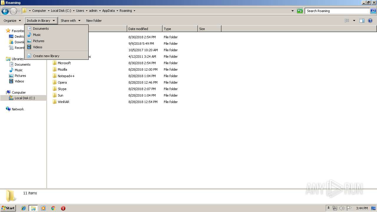Click the 3:44 PM taskbar clock
377x212 pixels.
(362, 208)
